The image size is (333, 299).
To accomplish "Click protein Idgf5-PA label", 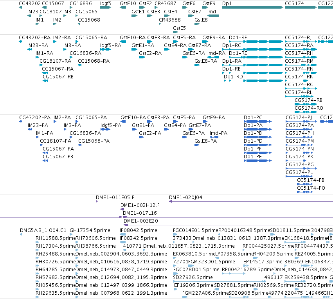I will pyautogui.click(x=111, y=125).
